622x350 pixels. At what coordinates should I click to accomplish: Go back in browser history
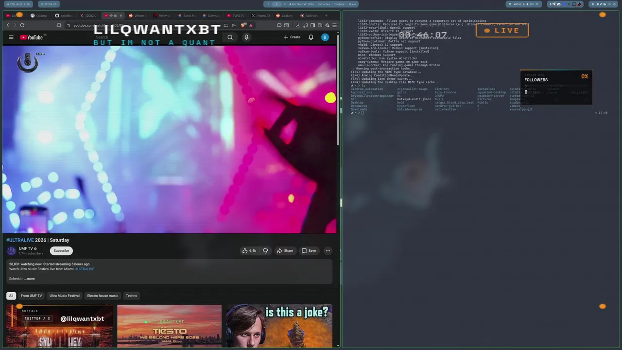coord(8,25)
